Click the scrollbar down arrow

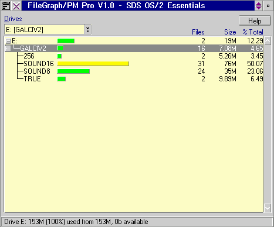pos(268,208)
